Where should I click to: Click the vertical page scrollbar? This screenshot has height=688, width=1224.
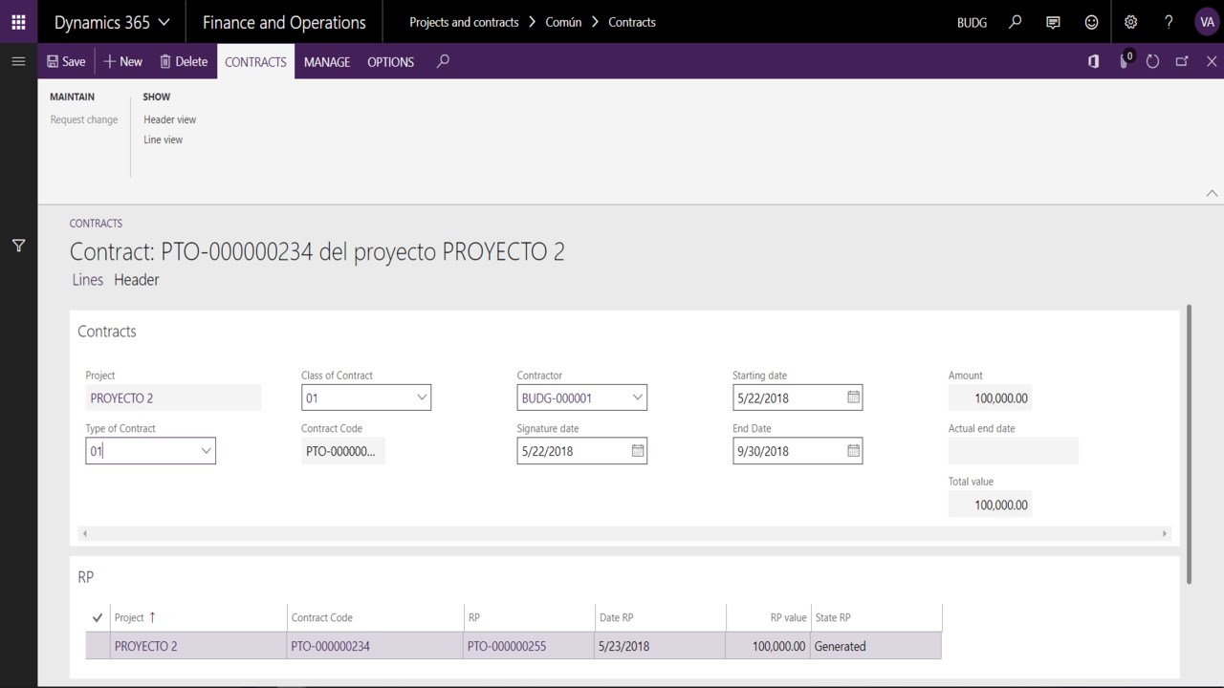[1189, 444]
